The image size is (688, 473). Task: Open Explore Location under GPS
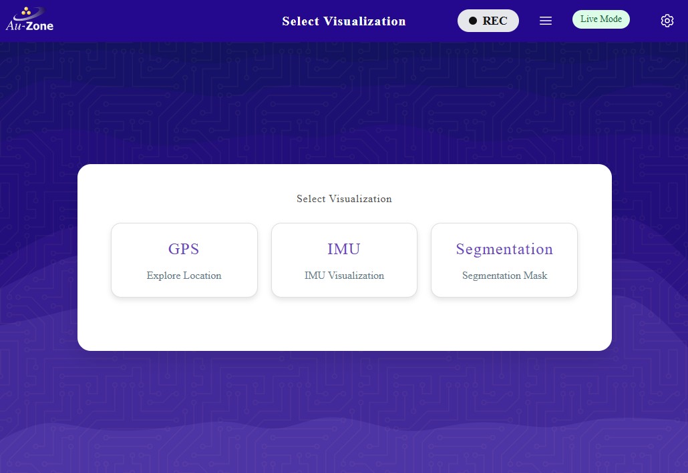184,275
